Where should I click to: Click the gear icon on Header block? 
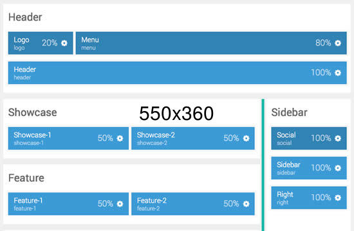[x=338, y=73]
